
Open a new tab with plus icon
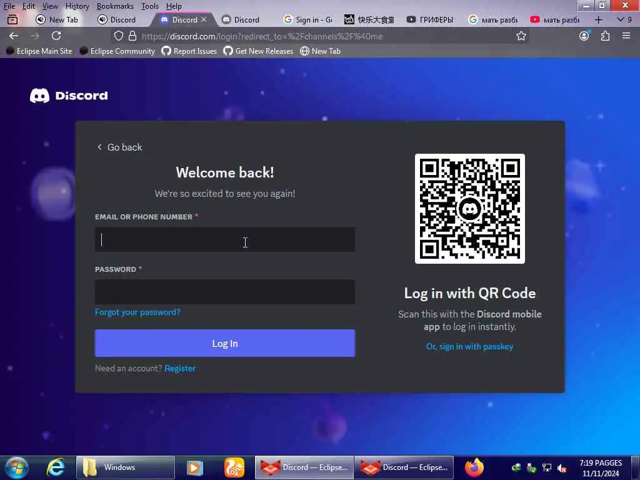(598, 19)
